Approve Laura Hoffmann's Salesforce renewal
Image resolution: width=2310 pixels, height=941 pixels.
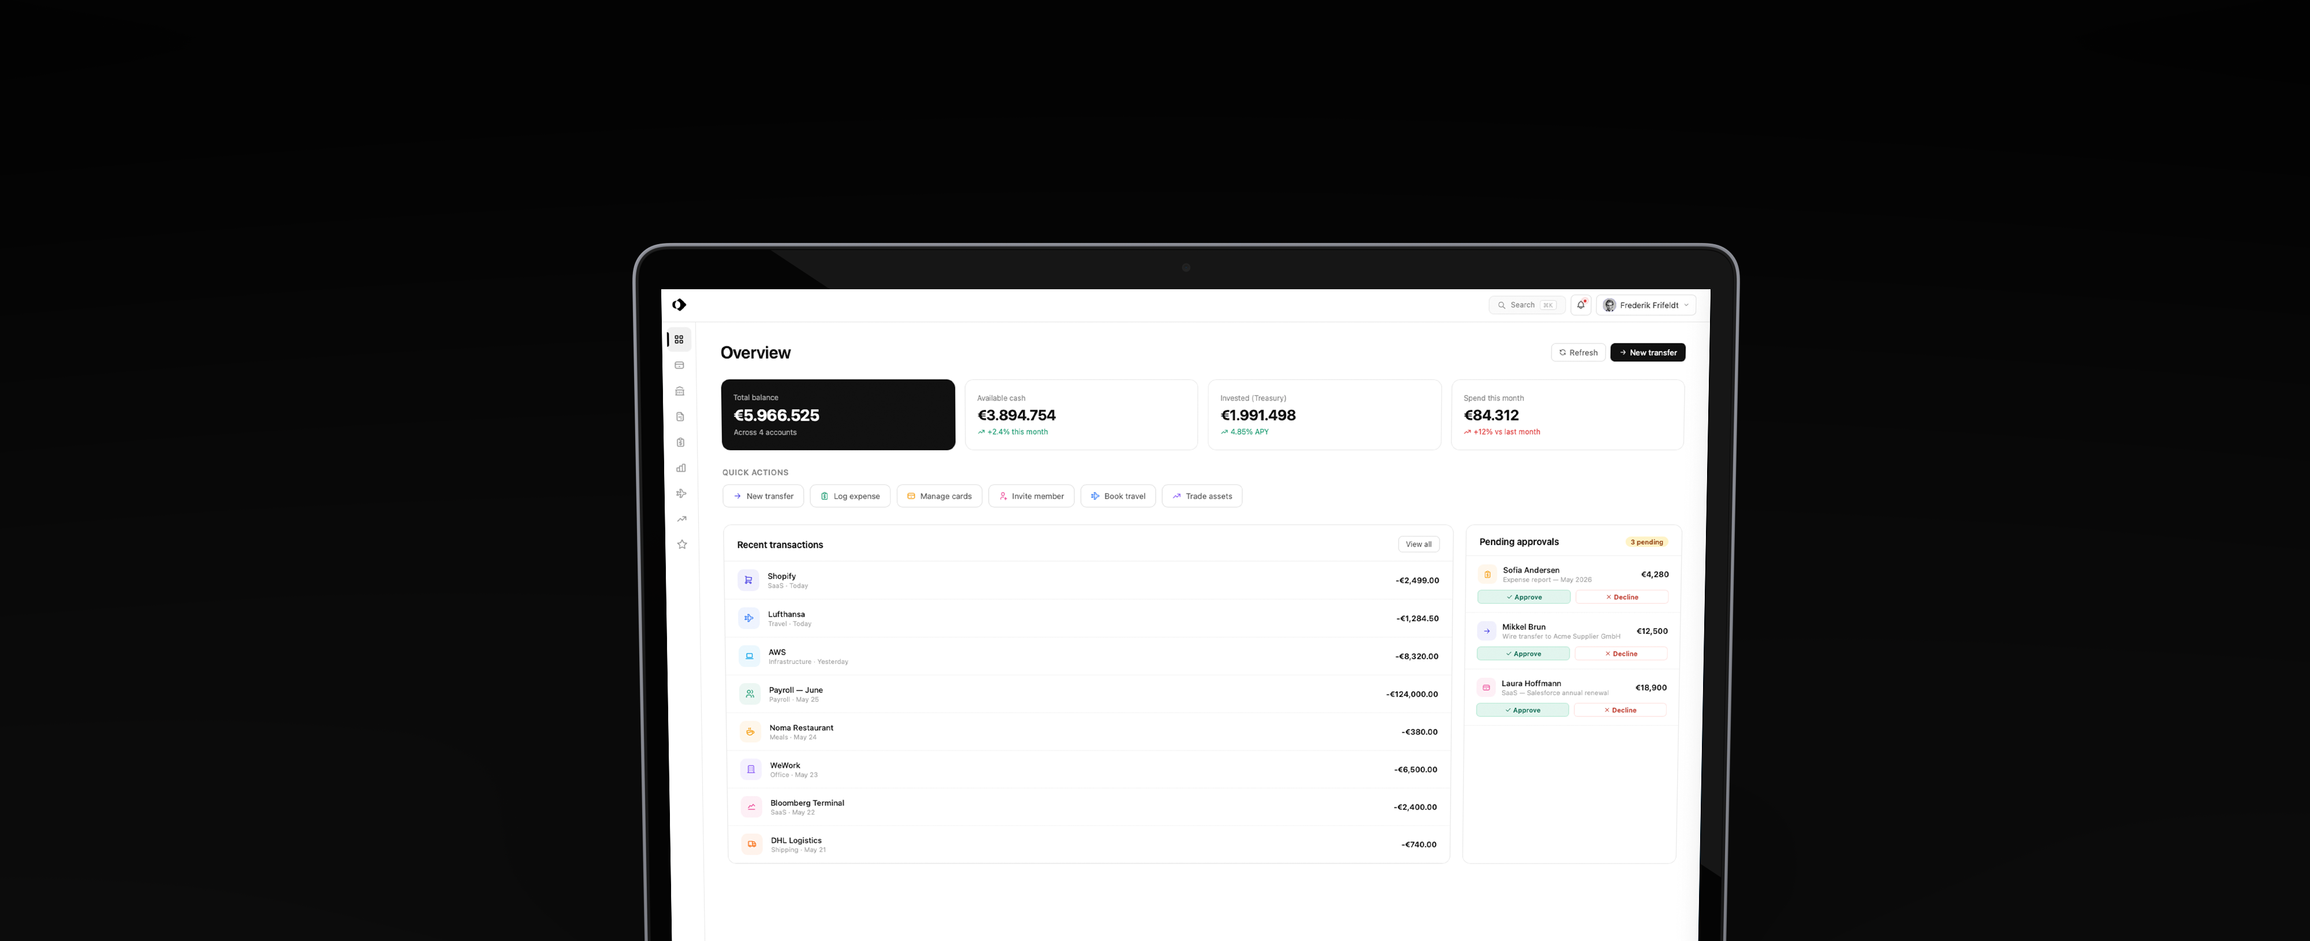coord(1523,710)
